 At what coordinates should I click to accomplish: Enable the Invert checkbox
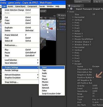click(x=93, y=97)
